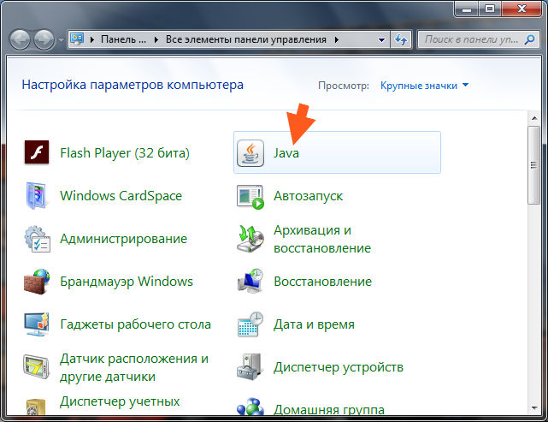Click Все элементы панели управления breadcrumb

click(245, 39)
